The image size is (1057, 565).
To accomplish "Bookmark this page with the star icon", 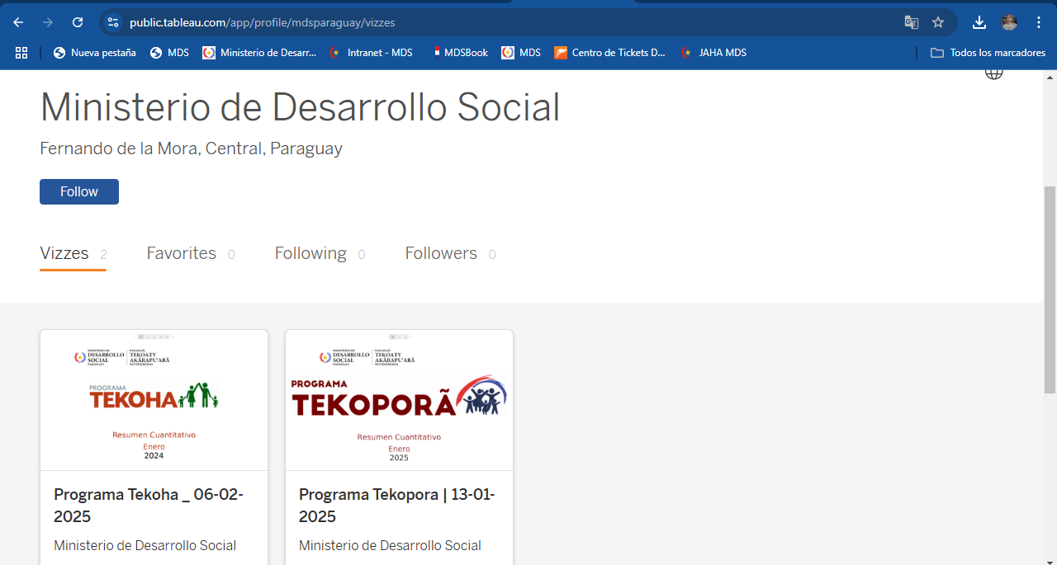I will click(x=938, y=22).
